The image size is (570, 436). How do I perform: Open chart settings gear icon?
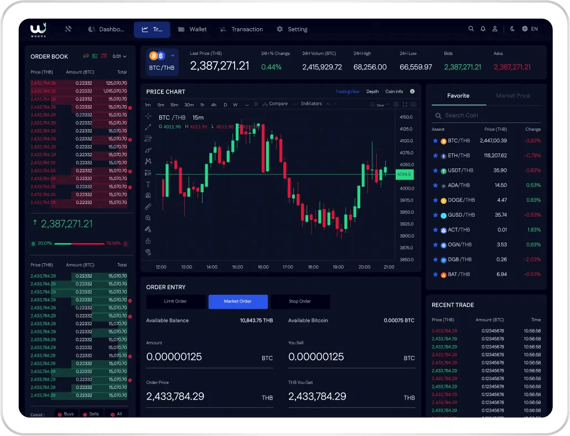[x=396, y=105]
